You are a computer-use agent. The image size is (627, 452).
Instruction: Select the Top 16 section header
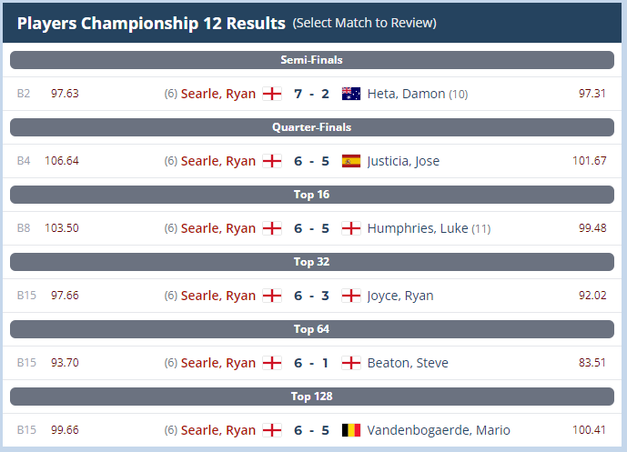312,195
